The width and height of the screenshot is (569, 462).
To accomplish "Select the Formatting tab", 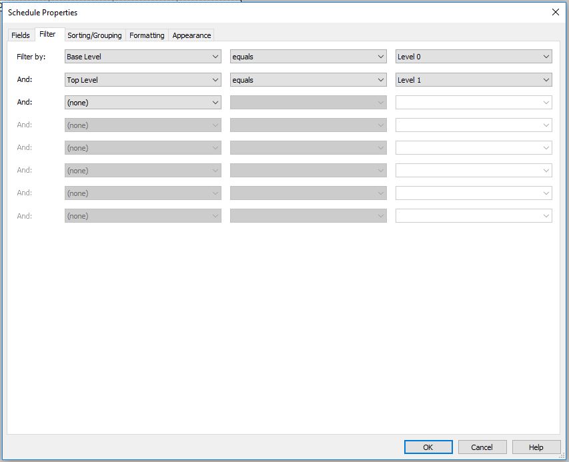I will (x=147, y=35).
